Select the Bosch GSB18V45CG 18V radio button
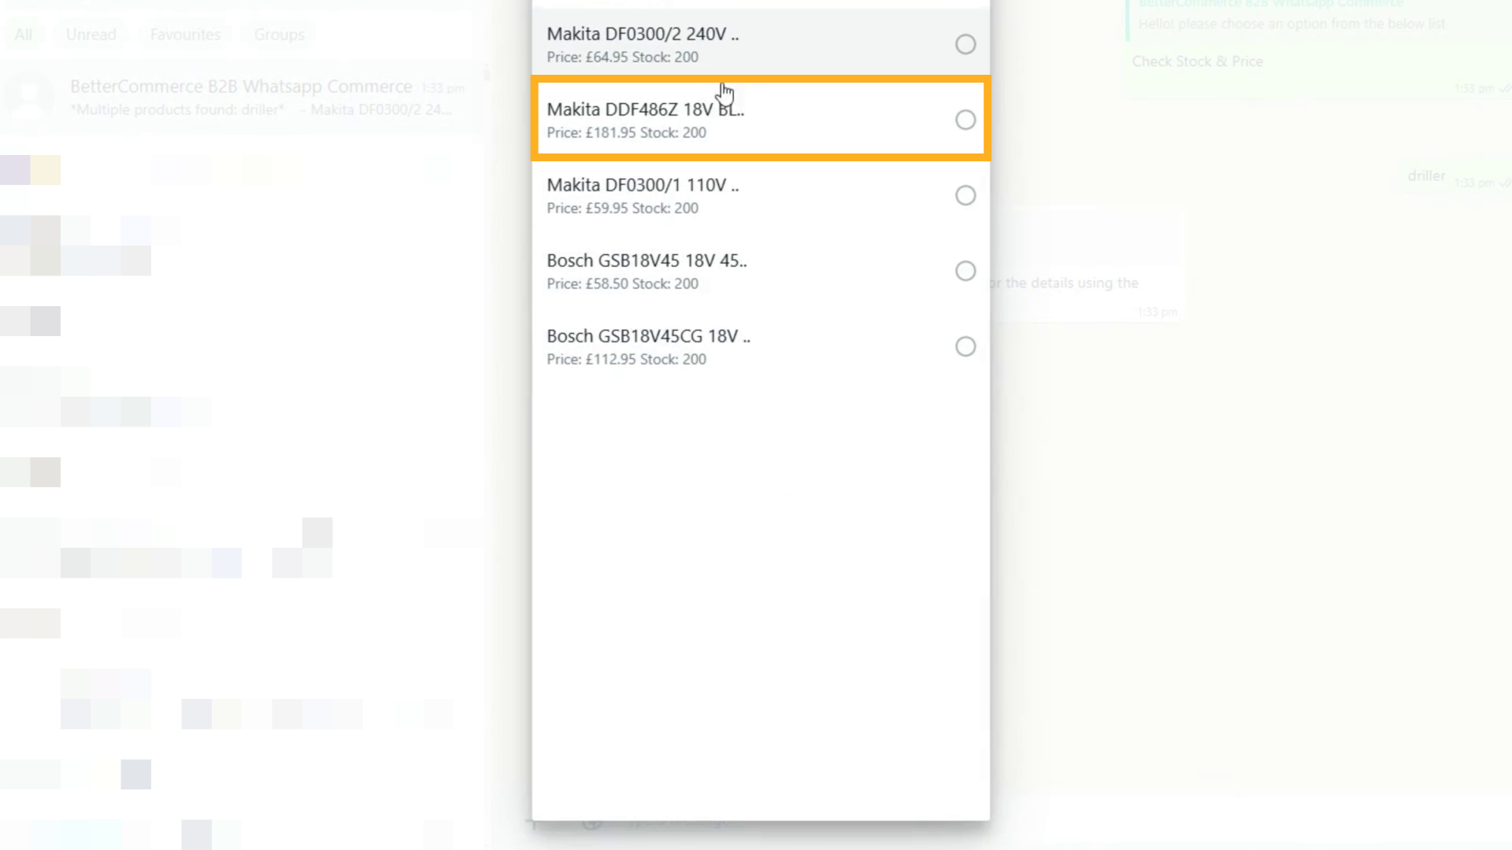Image resolution: width=1512 pixels, height=850 pixels. coord(965,346)
